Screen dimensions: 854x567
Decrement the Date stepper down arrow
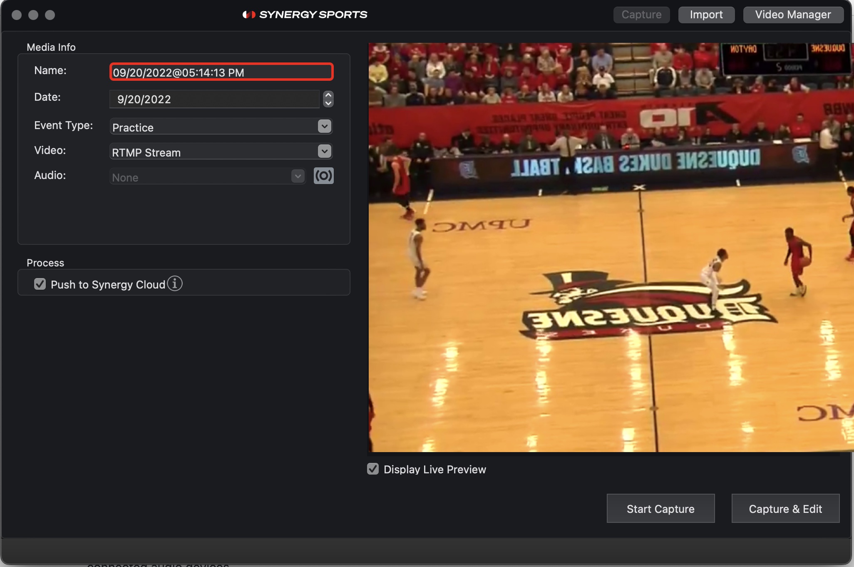pyautogui.click(x=328, y=103)
